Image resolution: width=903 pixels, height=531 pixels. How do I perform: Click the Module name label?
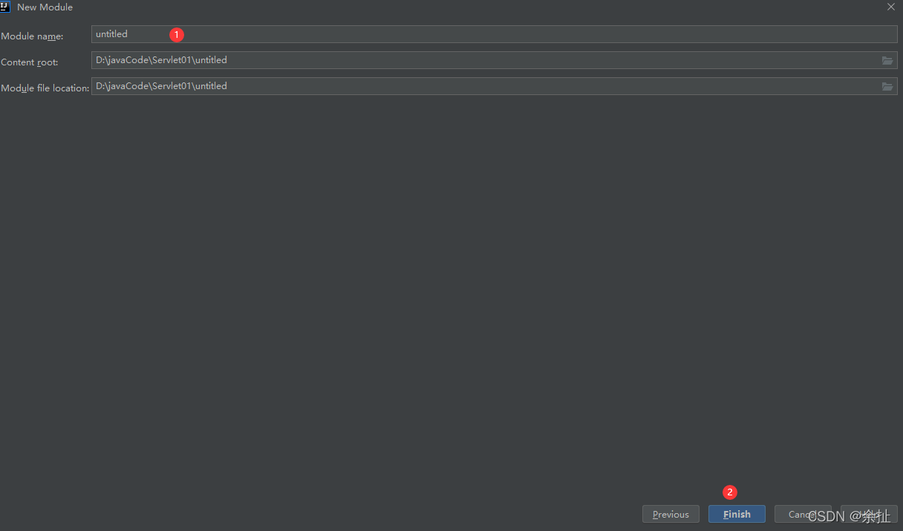coord(32,36)
